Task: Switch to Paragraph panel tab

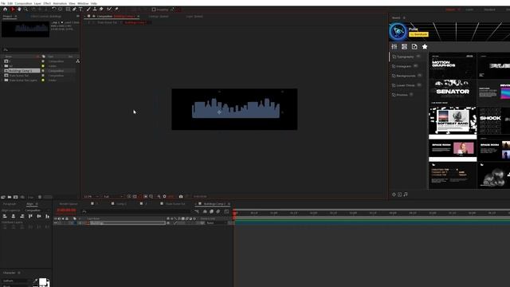Action: 10,204
